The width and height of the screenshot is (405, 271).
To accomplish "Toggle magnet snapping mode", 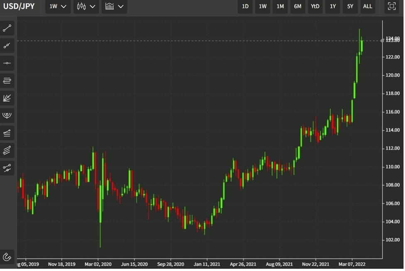I will (x=7, y=257).
